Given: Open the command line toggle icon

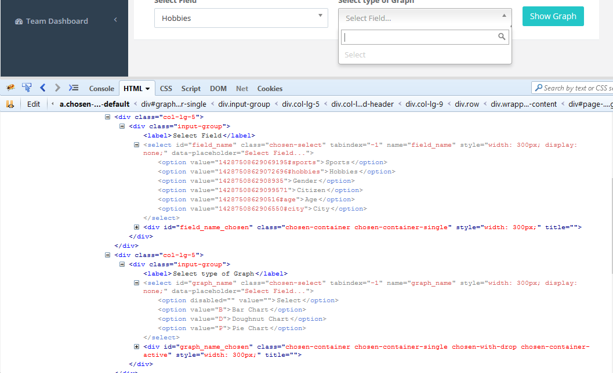Looking at the screenshot, I should (74, 88).
